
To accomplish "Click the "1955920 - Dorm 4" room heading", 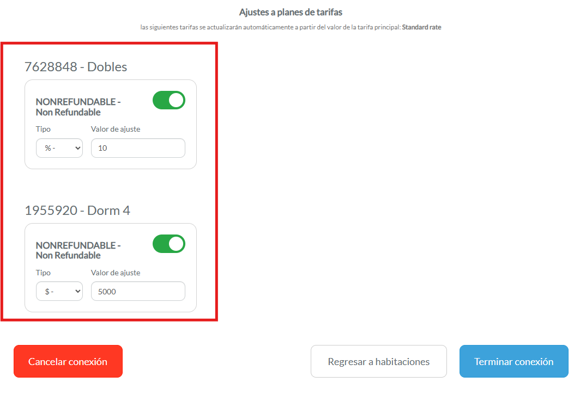I will click(x=77, y=211).
